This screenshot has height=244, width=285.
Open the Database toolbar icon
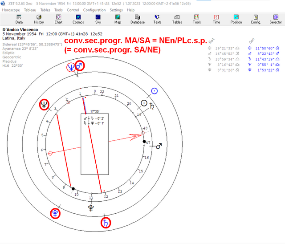138,20
